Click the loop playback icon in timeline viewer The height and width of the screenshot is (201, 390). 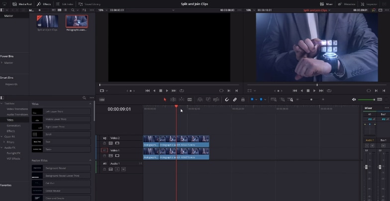point(329,91)
